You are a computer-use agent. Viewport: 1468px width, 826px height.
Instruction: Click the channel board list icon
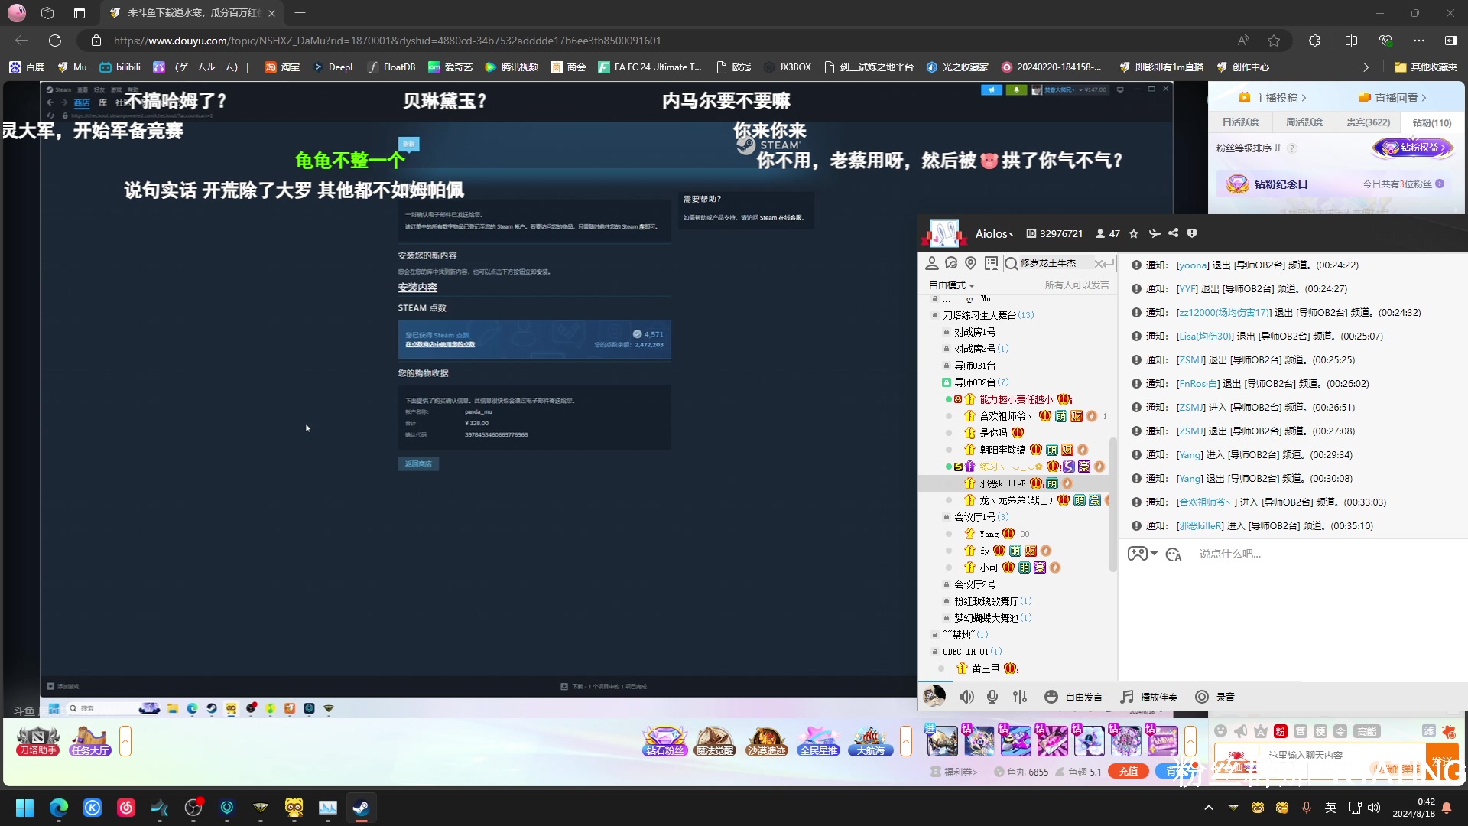click(x=992, y=263)
